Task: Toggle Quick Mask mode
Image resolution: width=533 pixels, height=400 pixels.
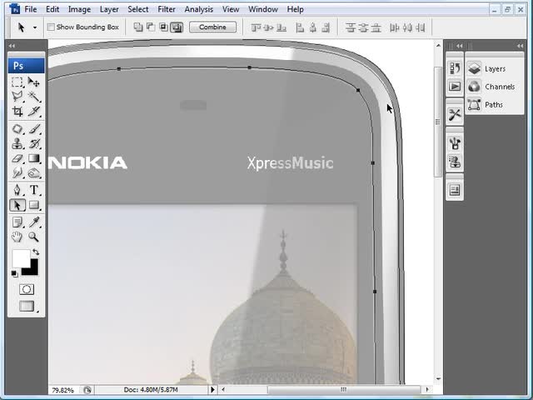Action: [27, 289]
